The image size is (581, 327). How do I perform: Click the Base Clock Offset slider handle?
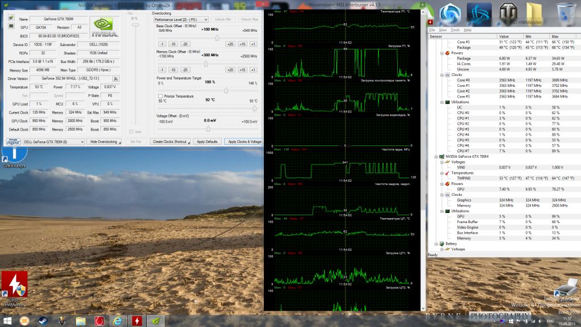pyautogui.click(x=217, y=38)
